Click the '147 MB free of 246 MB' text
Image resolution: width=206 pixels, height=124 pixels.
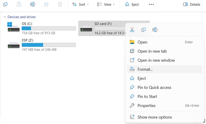click(39, 50)
